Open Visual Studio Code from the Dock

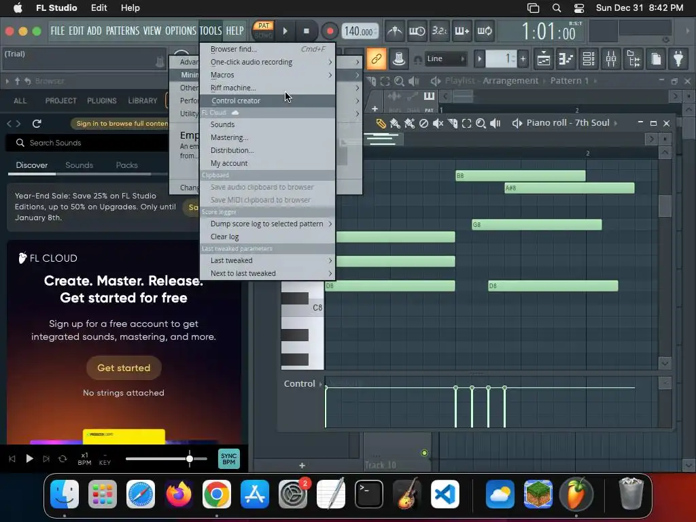pos(445,494)
